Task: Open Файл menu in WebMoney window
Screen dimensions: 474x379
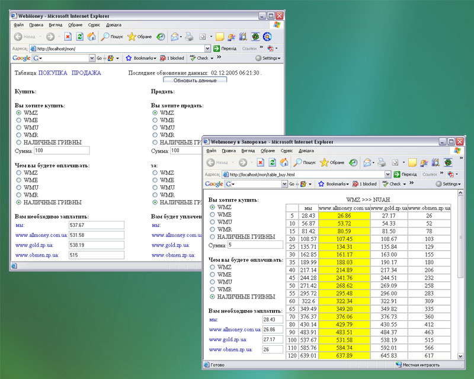Action: [x=18, y=25]
